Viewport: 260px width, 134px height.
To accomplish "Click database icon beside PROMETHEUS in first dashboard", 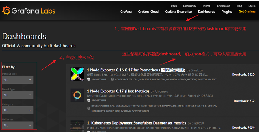I will tap(89, 79).
